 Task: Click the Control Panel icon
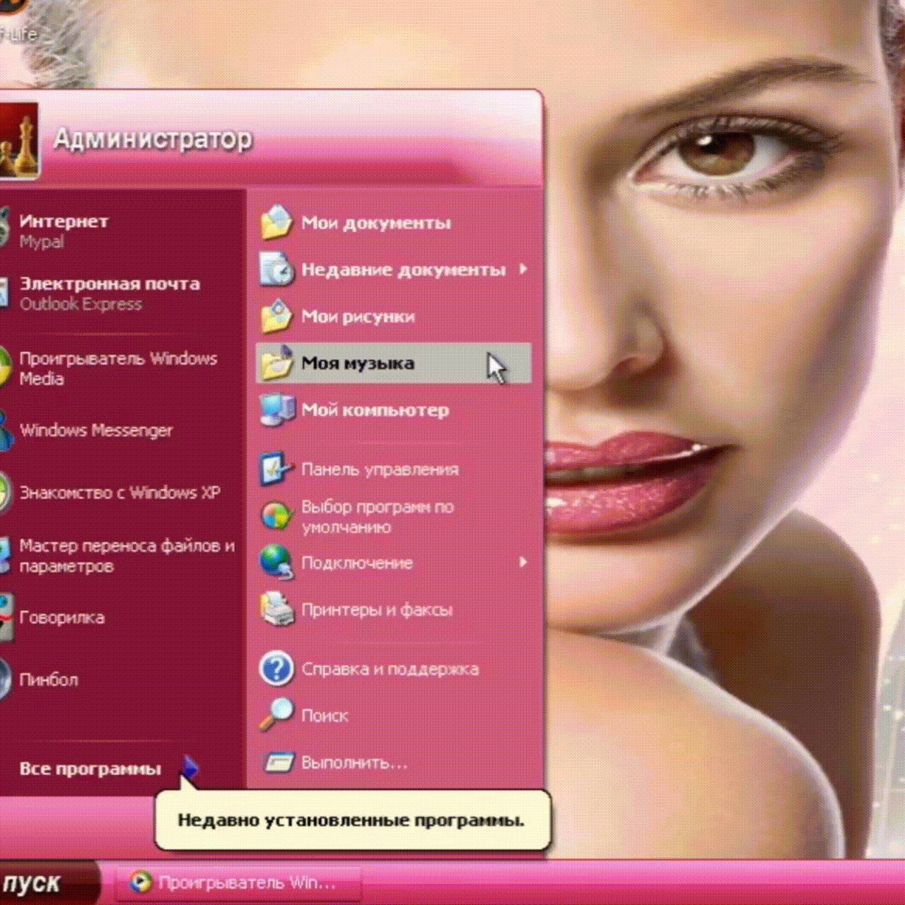tap(276, 469)
